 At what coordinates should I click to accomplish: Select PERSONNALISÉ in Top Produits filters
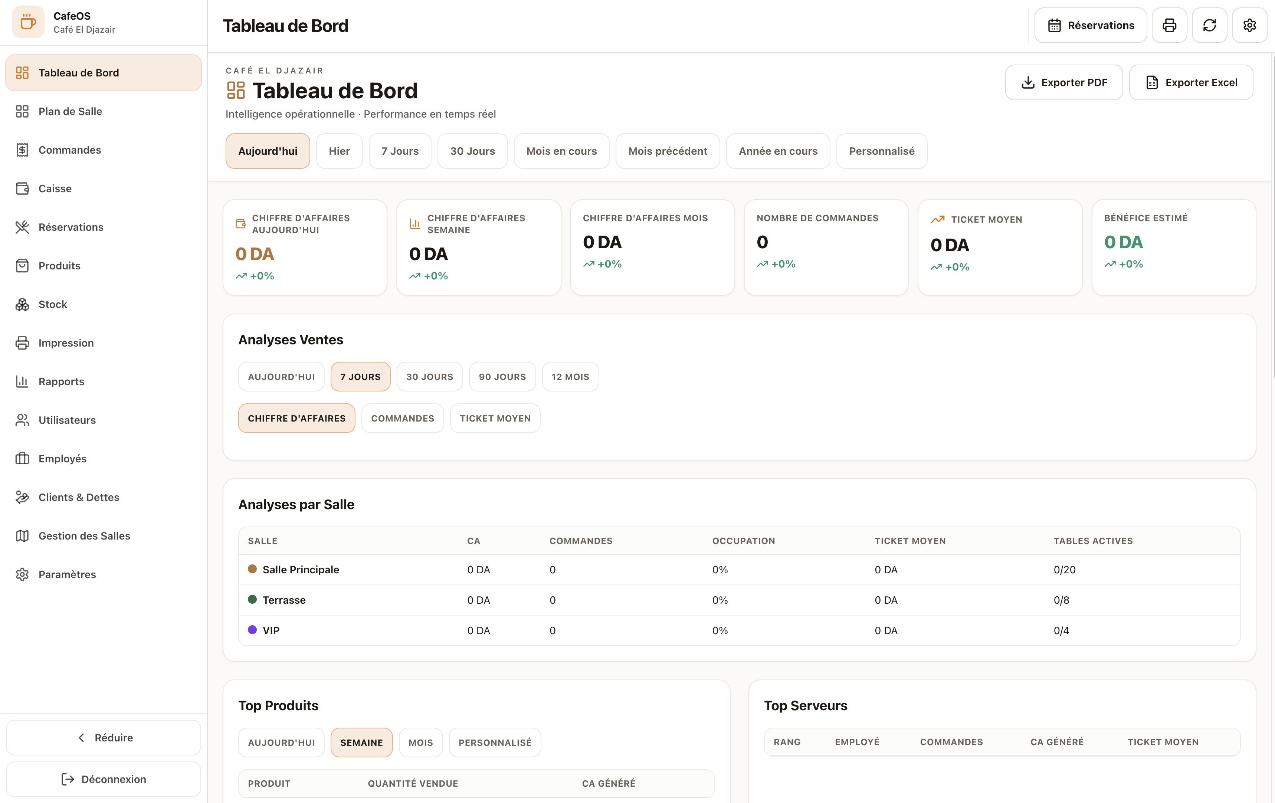(x=495, y=743)
